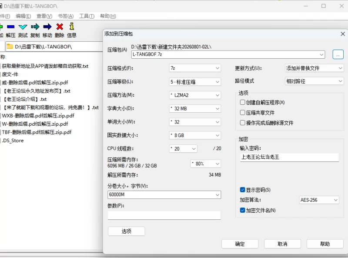Click the Info (信息) toolbar icon
Viewport: 348px width, 258px height.
coord(71,26)
